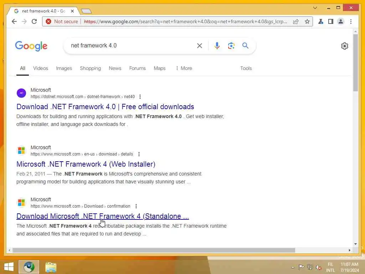Clear the search box with the X
Viewport: 365px width, 274px height.
point(200,46)
